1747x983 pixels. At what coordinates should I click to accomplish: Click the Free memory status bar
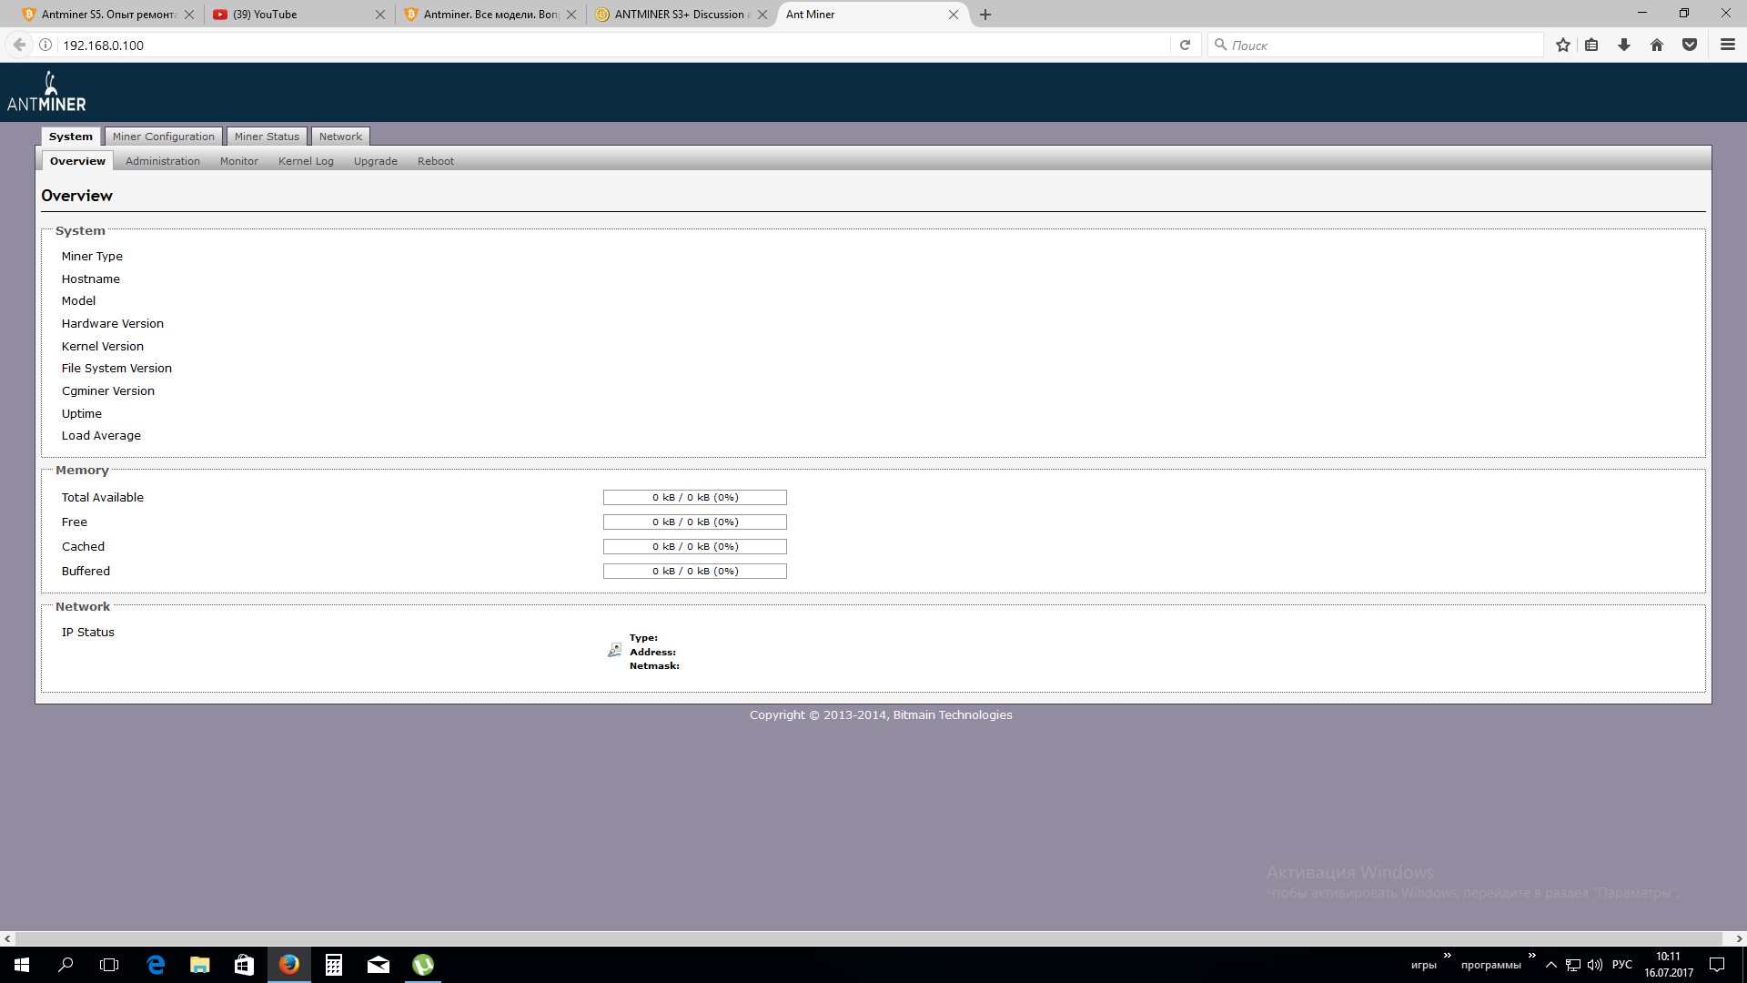click(695, 521)
